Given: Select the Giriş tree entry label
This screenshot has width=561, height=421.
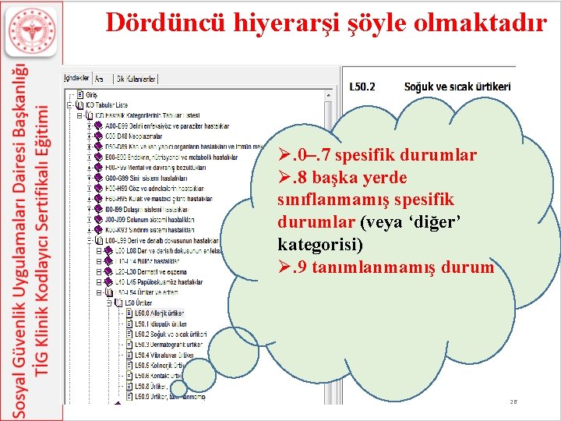Looking at the screenshot, I should [x=91, y=94].
